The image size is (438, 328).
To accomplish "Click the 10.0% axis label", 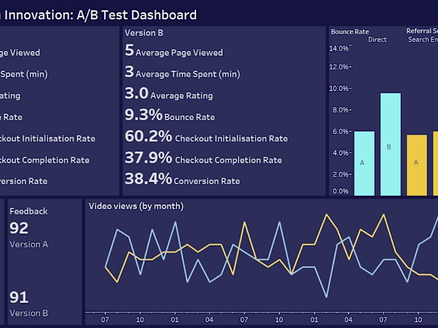I will pos(339,89).
